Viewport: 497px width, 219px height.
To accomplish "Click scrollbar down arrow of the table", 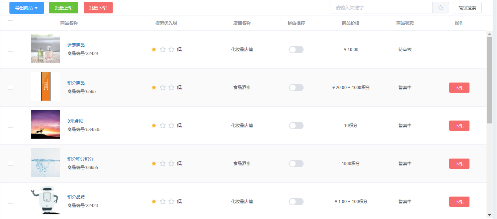I will coord(489,215).
